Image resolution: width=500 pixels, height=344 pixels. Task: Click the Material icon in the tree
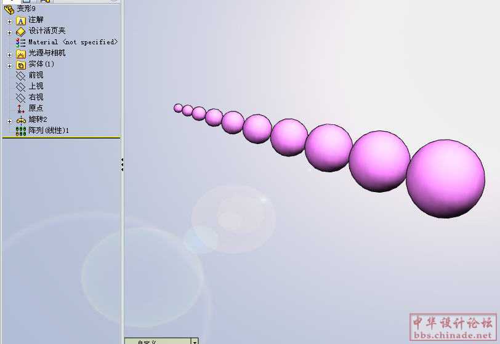click(x=21, y=42)
